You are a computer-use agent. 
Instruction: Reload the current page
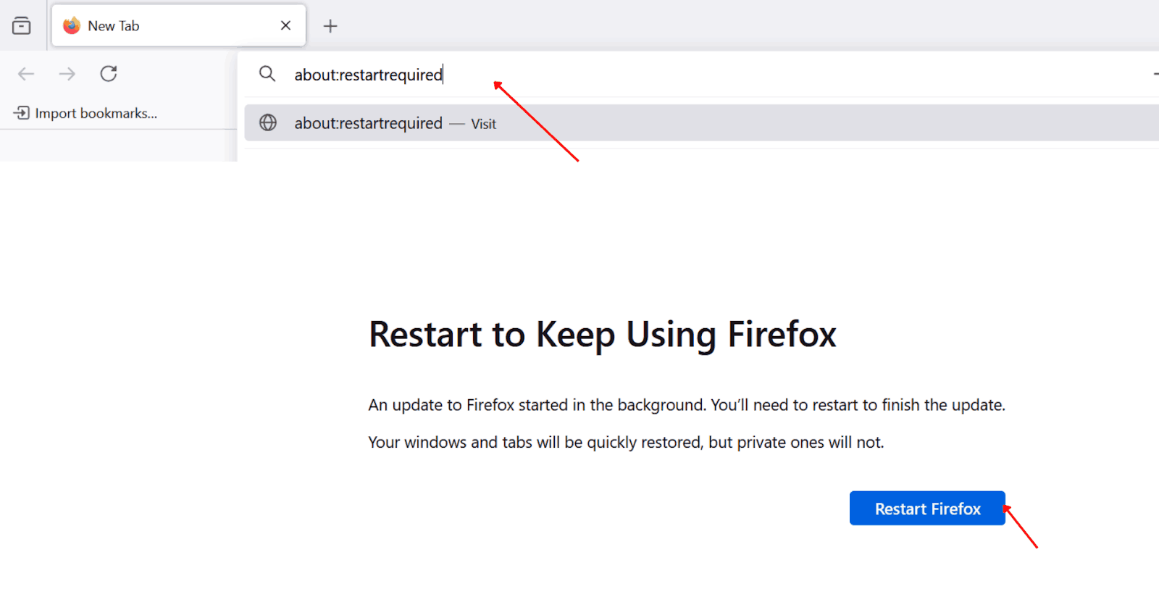click(x=109, y=74)
